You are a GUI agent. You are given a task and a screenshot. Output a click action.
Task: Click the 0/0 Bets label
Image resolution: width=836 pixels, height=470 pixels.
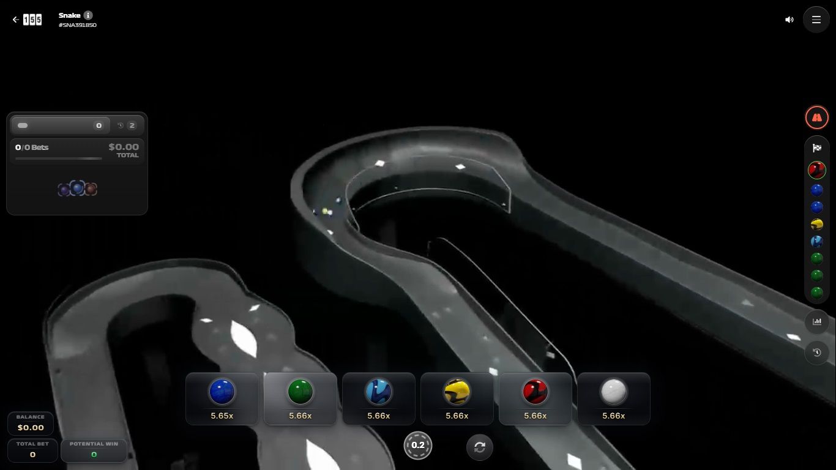click(32, 147)
